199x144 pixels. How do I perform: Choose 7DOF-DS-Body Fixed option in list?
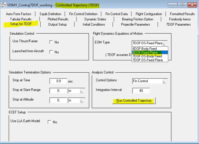point(147,56)
